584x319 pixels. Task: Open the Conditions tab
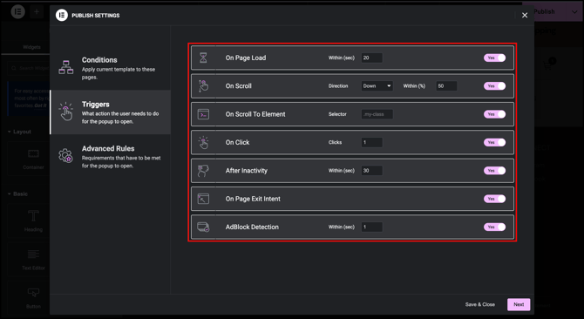pos(110,68)
